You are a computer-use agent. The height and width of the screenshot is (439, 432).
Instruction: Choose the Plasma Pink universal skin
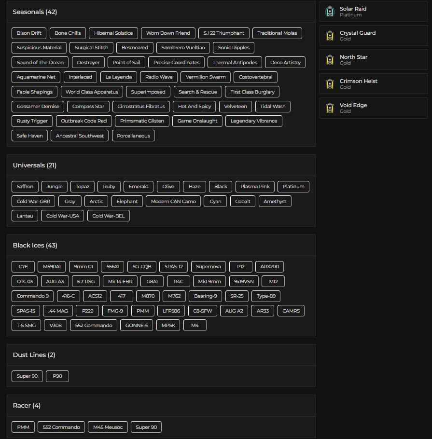tap(255, 187)
